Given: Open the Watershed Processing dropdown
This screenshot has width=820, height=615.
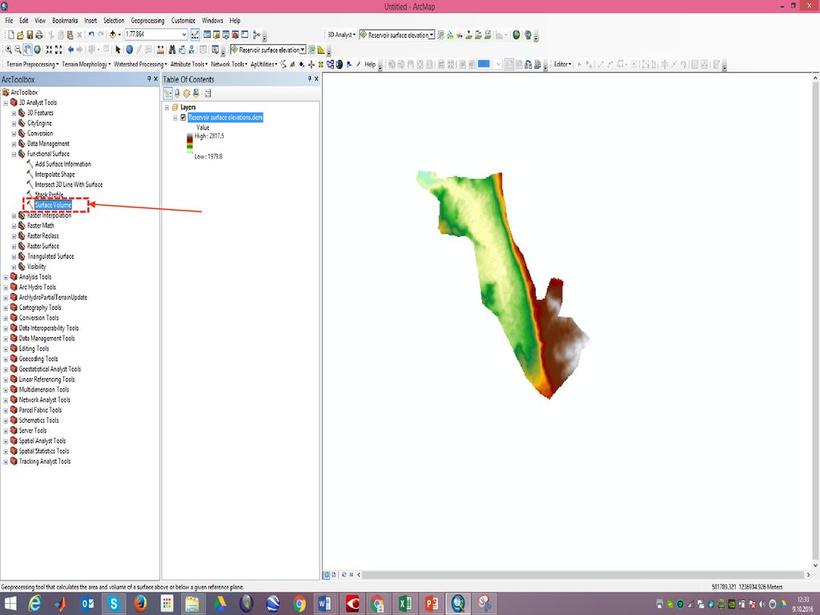Looking at the screenshot, I should [x=140, y=64].
